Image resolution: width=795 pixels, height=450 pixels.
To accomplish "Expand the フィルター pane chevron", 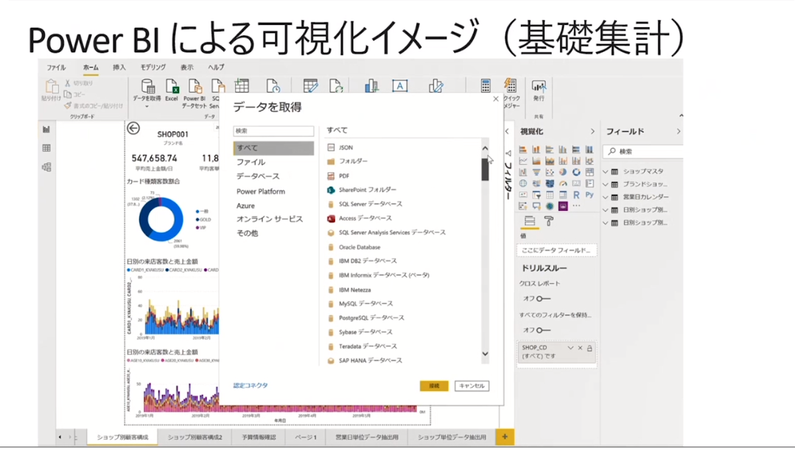I will pos(507,132).
